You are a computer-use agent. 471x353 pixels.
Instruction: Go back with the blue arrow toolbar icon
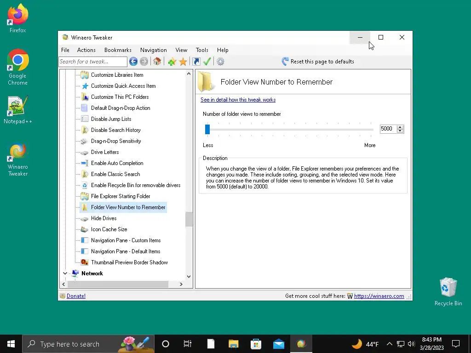(x=133, y=62)
